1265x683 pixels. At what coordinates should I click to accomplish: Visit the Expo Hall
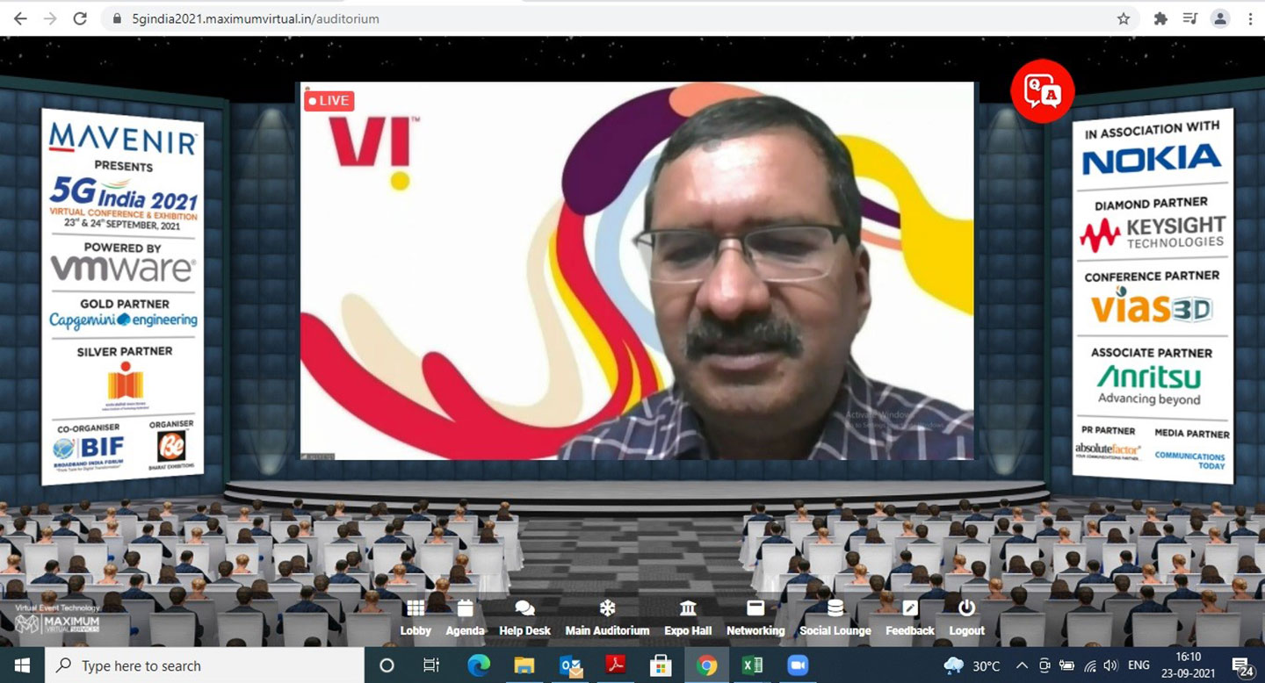688,618
